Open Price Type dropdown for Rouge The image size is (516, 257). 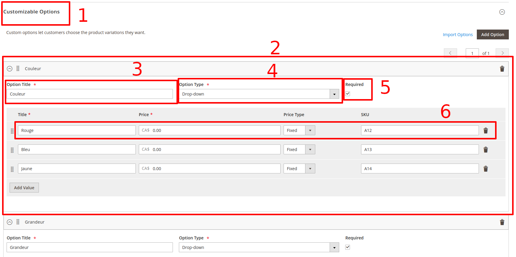[x=299, y=130]
